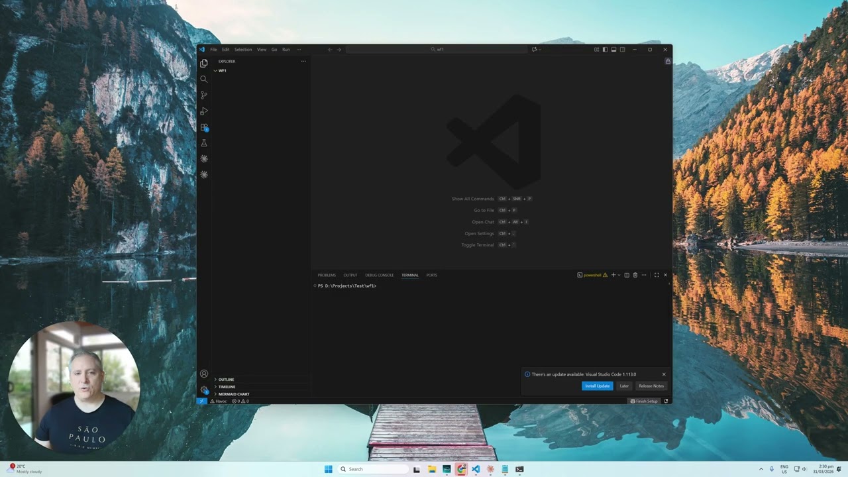Switch to the Problems tab
The width and height of the screenshot is (848, 477).
click(327, 275)
